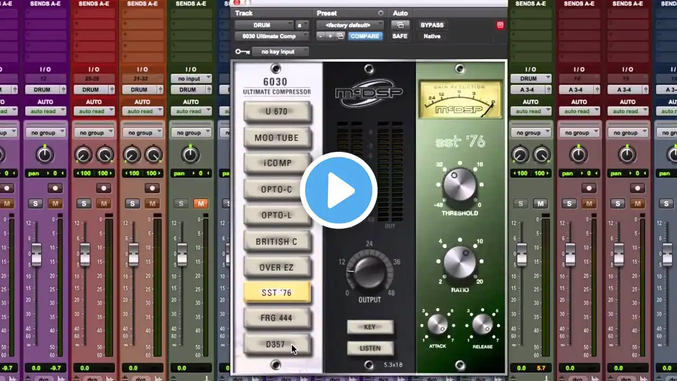This screenshot has height=381, width=677.
Task: Open the no input selector on the green strip
Action: click(191, 79)
